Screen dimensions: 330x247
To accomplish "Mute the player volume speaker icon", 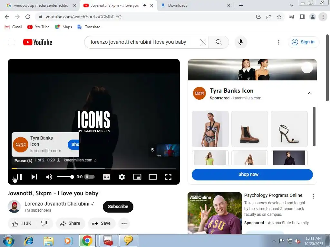I will coord(49,177).
